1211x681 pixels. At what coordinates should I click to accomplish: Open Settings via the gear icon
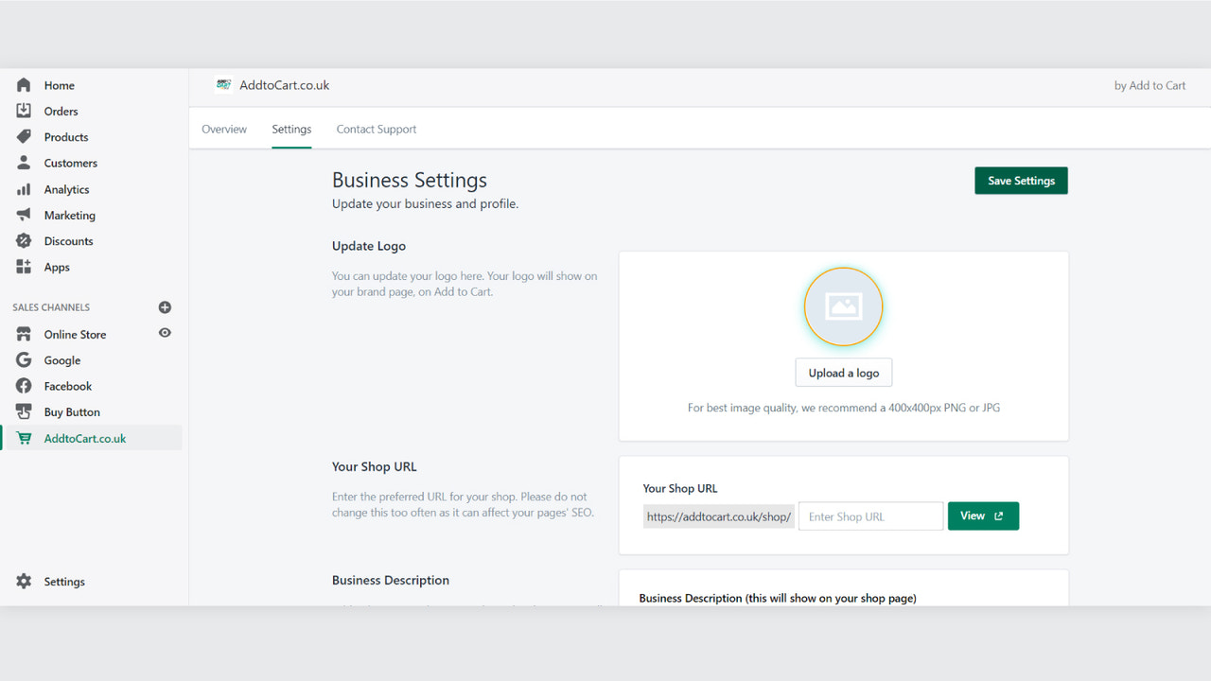(25, 582)
